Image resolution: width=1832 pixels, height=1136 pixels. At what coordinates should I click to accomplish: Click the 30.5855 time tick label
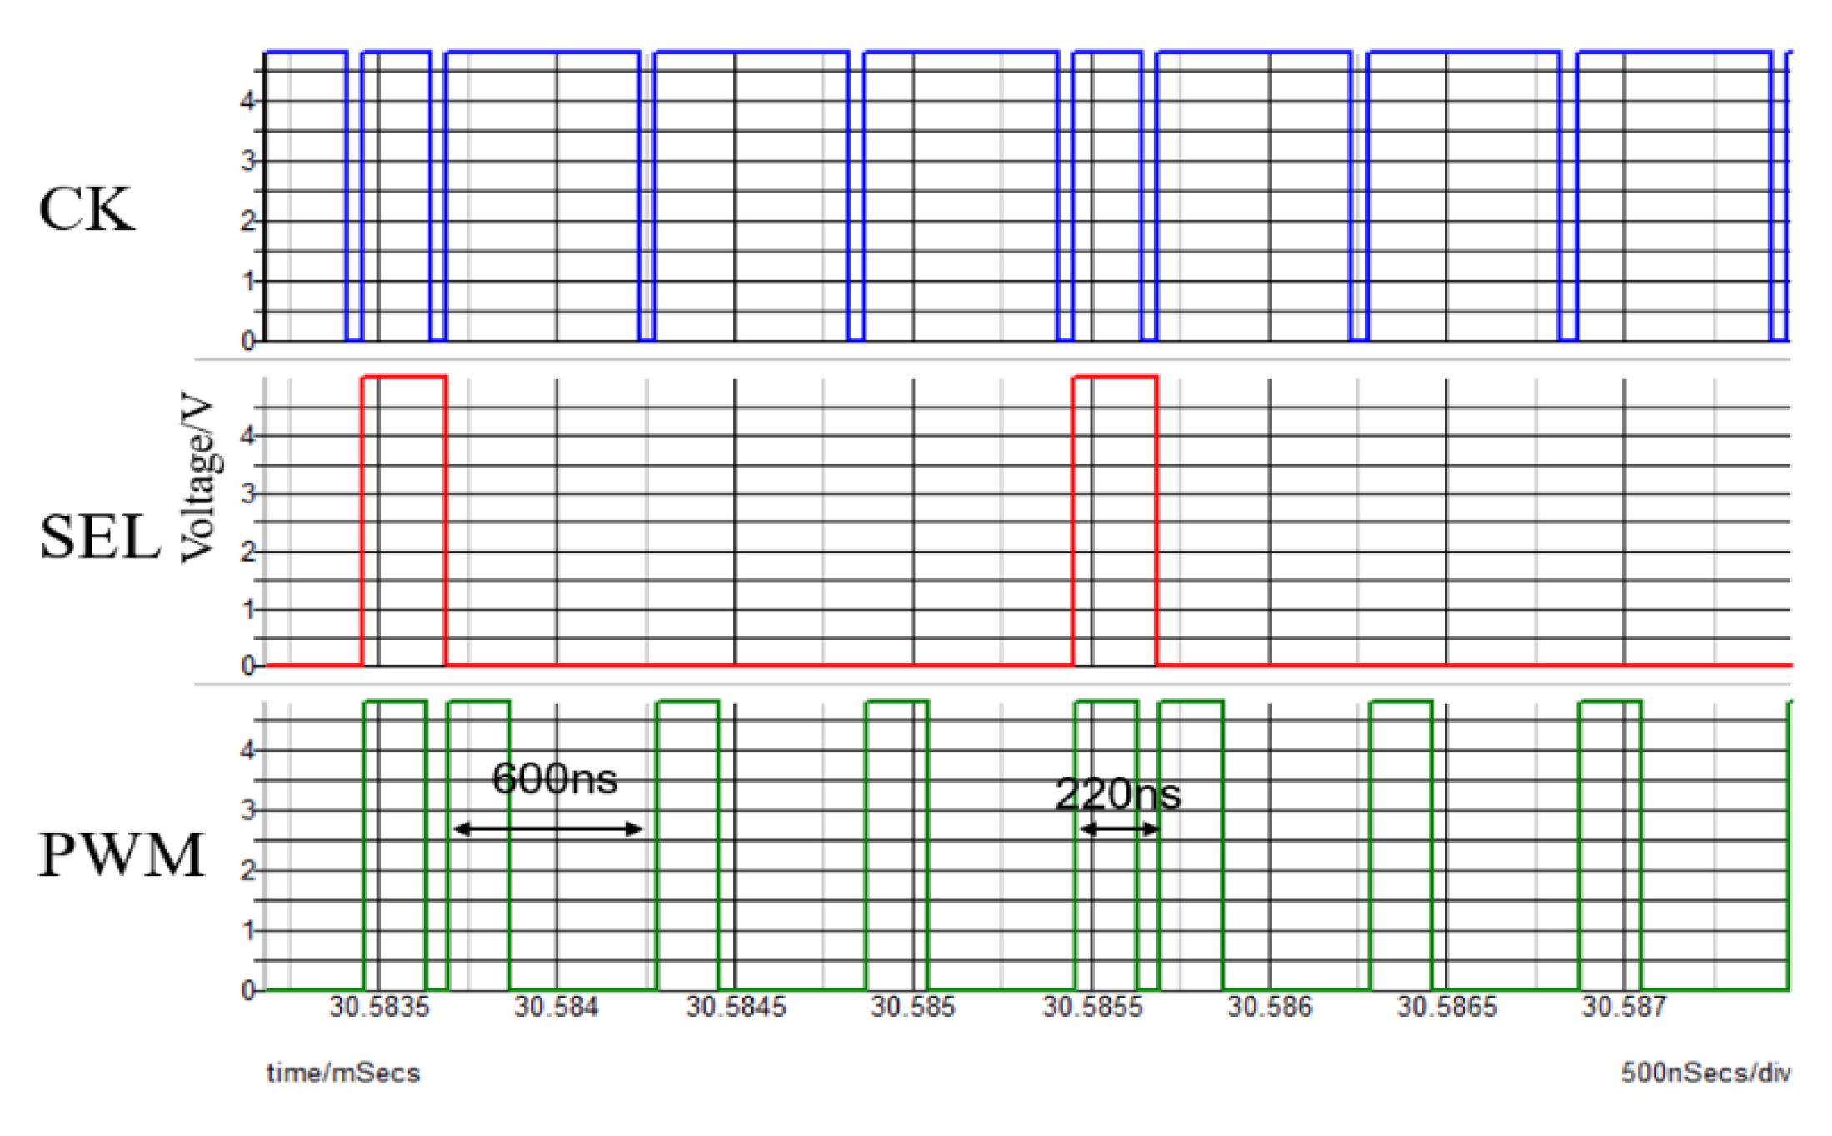pyautogui.click(x=1092, y=1008)
